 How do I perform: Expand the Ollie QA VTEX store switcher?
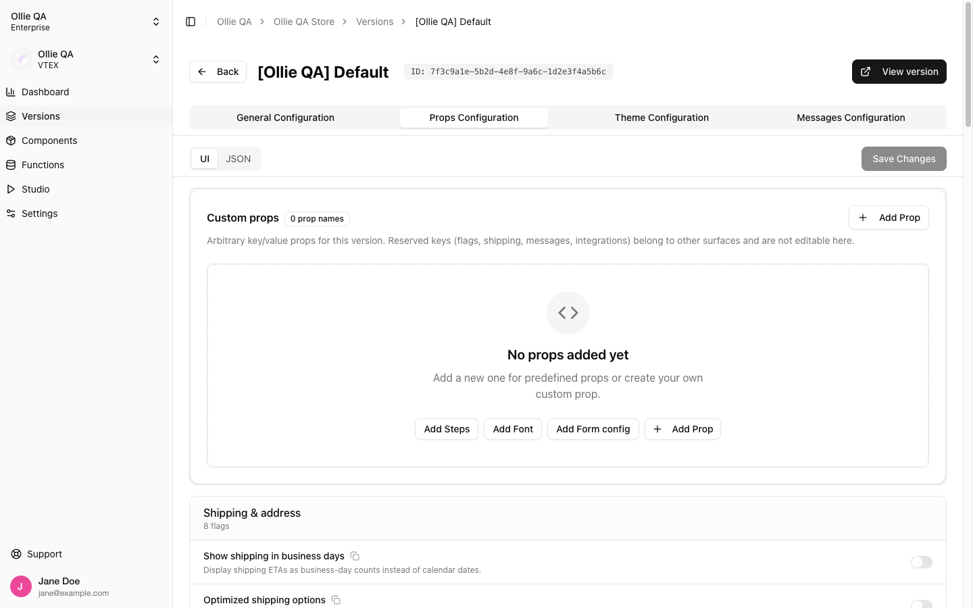coord(86,59)
